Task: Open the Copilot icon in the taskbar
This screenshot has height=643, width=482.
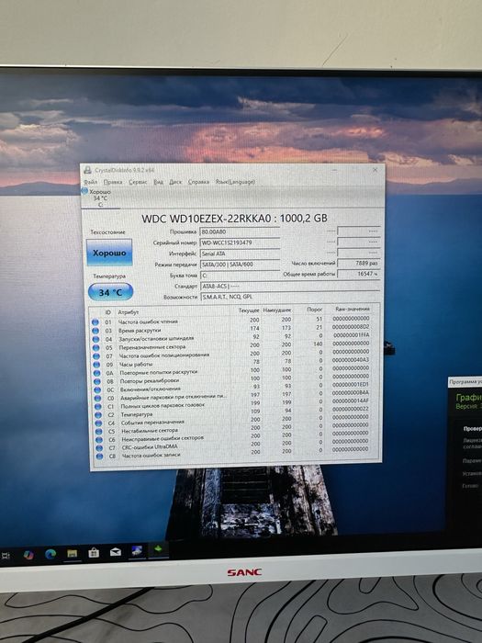Action: pyautogui.click(x=28, y=555)
